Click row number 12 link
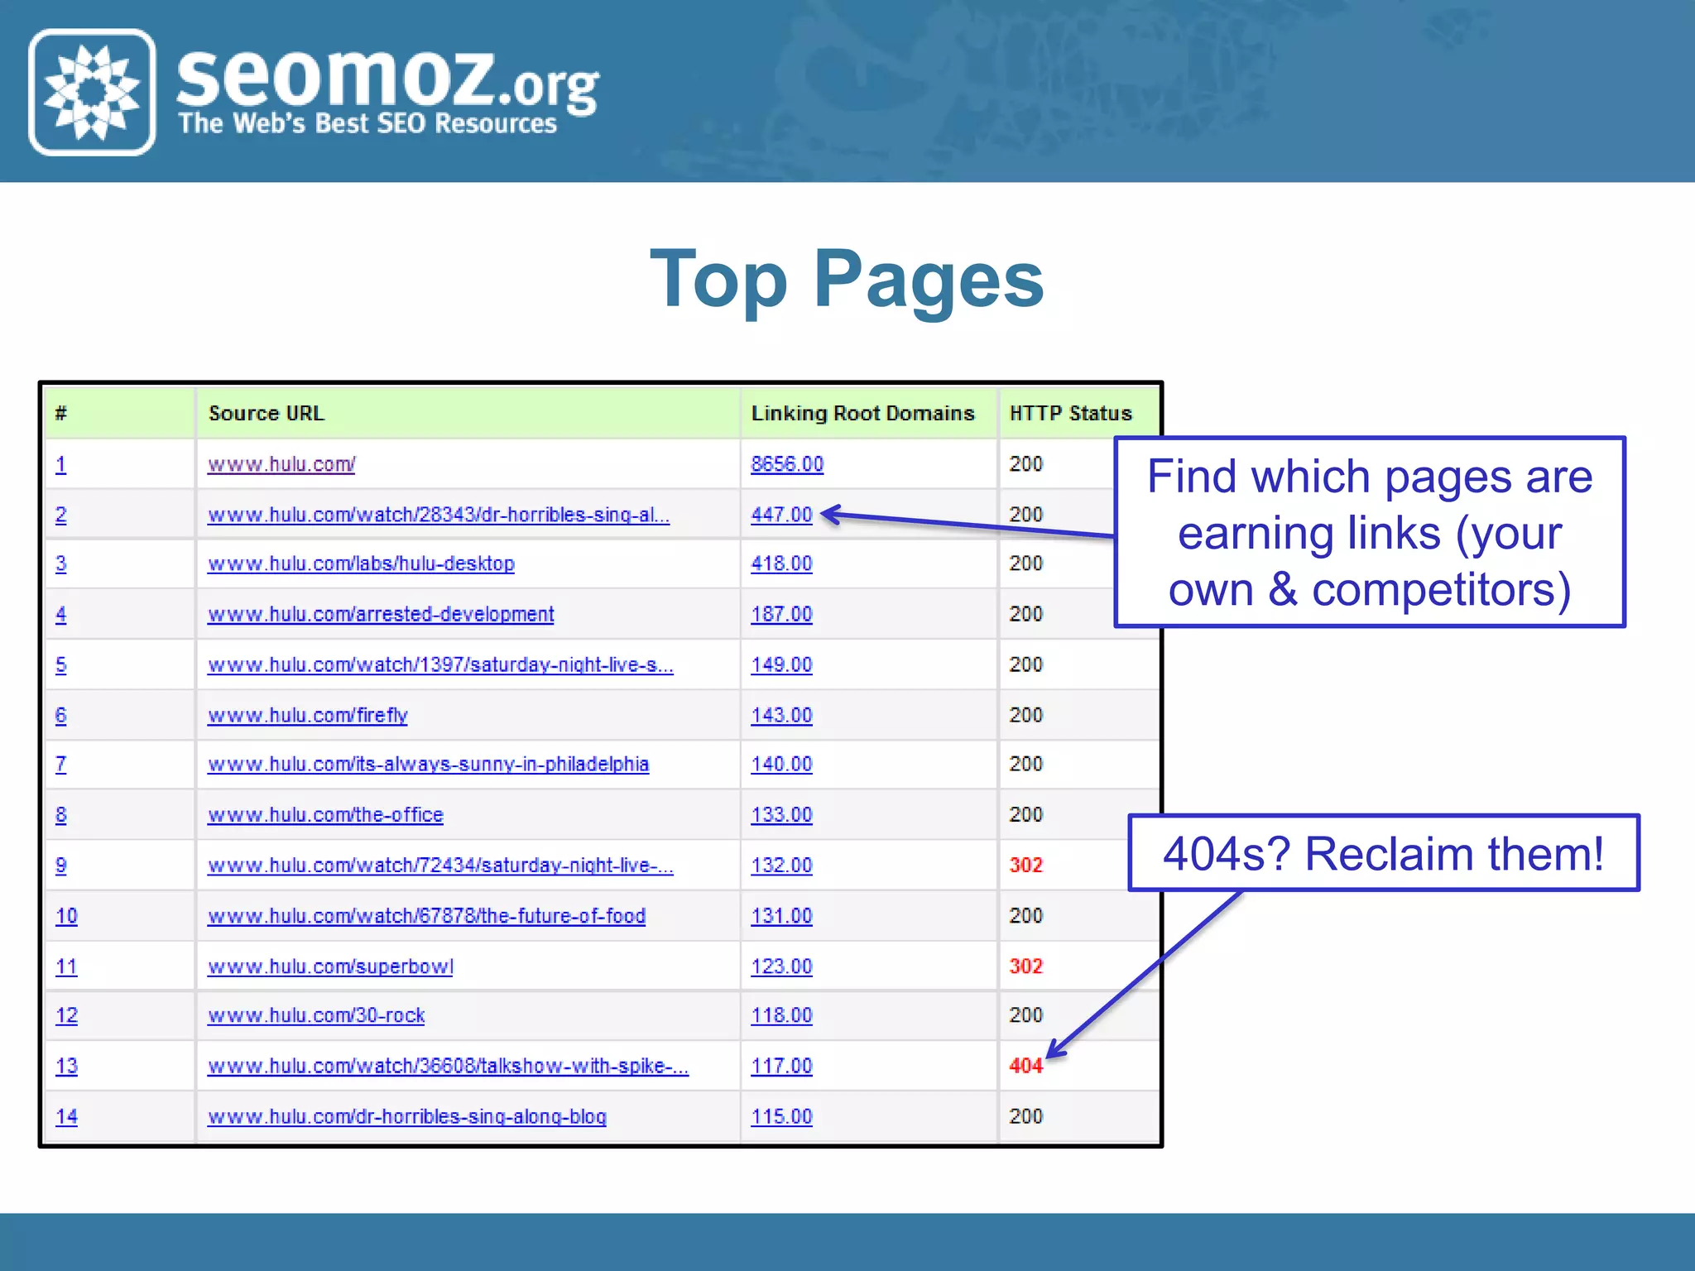Viewport: 1695px width, 1271px height. (x=66, y=1015)
